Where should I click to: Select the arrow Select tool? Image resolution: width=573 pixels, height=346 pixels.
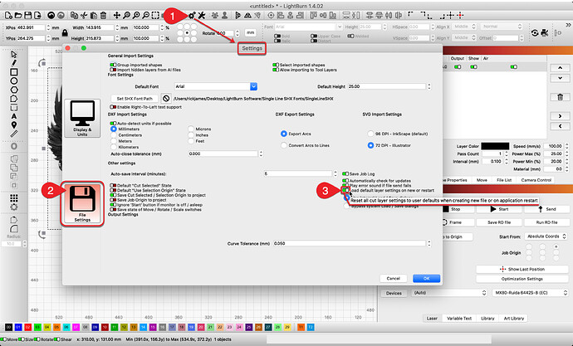coord(14,55)
